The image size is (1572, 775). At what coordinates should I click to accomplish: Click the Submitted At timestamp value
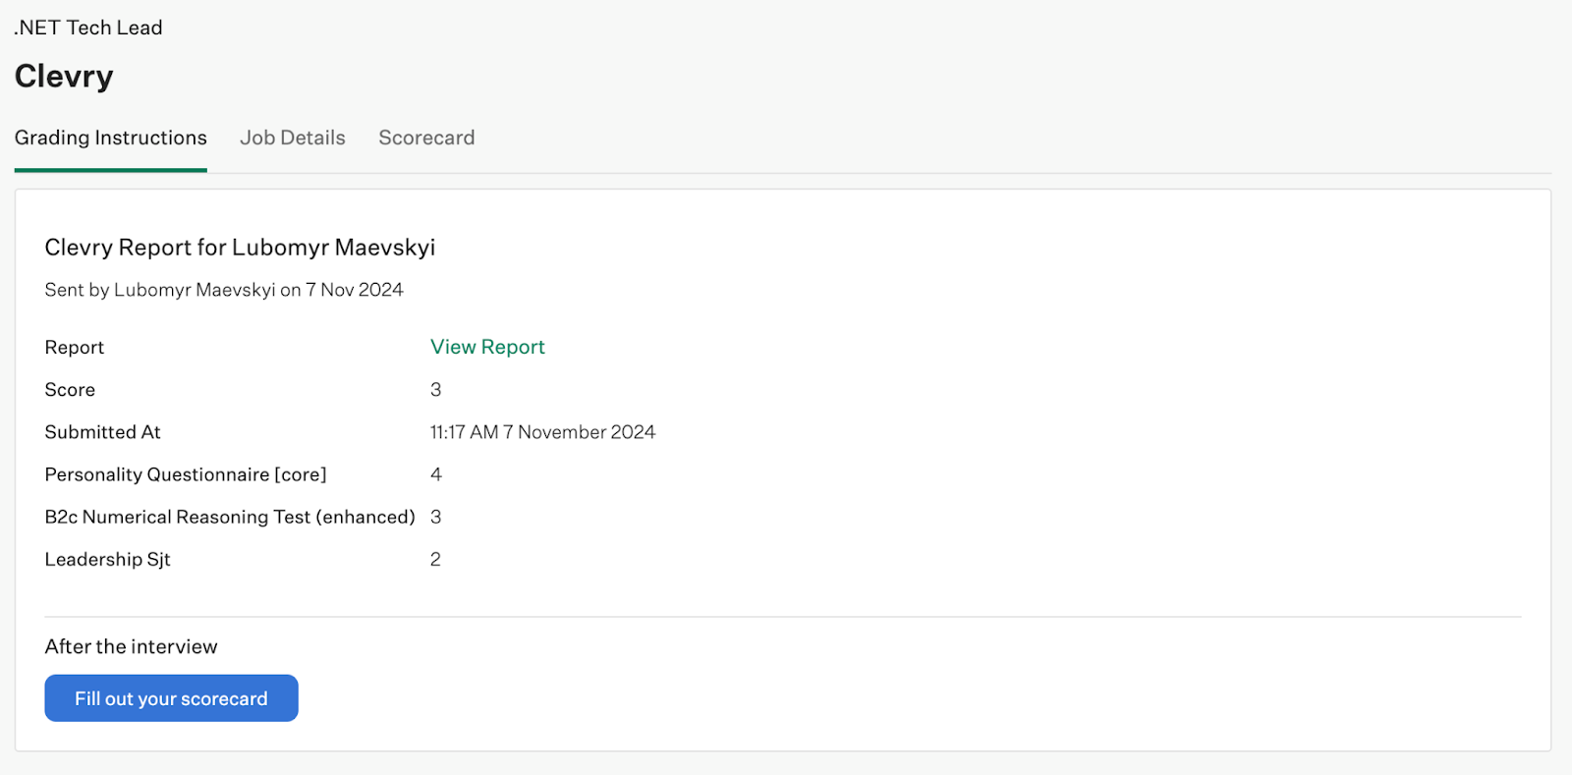pyautogui.click(x=542, y=432)
